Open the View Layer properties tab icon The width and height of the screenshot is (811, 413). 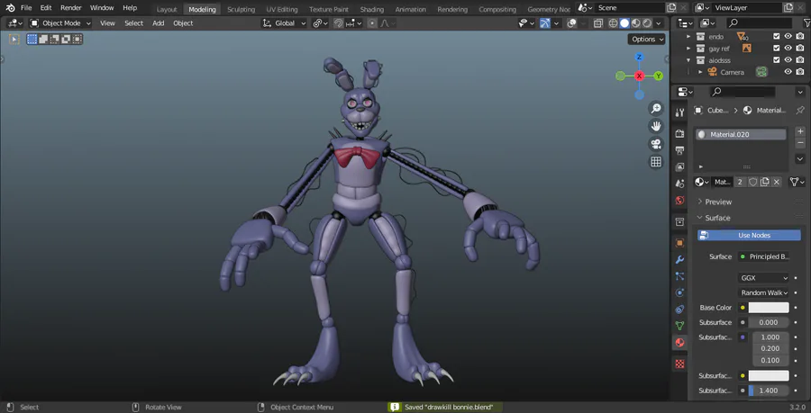pyautogui.click(x=679, y=166)
